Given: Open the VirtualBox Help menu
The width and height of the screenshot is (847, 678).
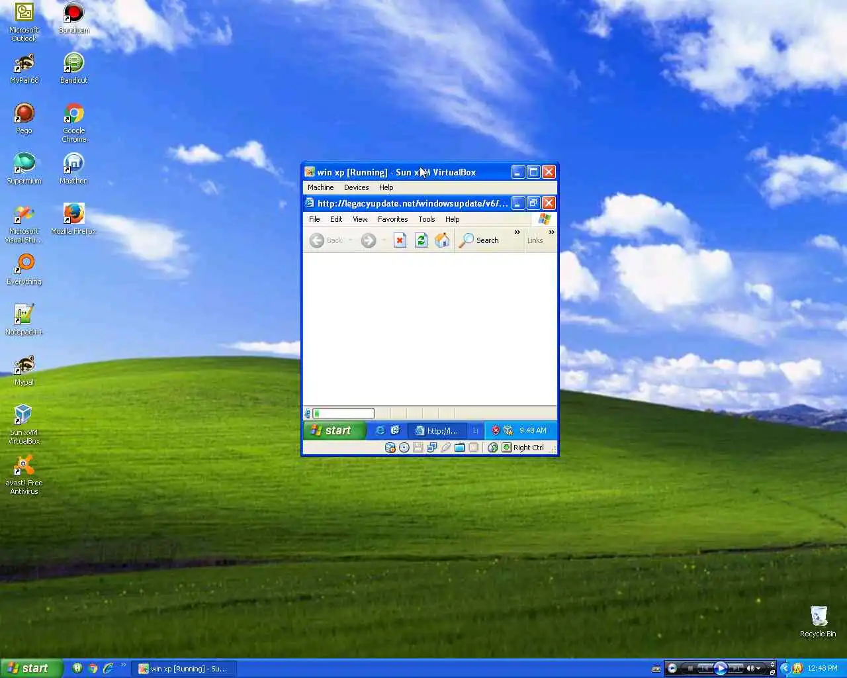Looking at the screenshot, I should [x=386, y=187].
